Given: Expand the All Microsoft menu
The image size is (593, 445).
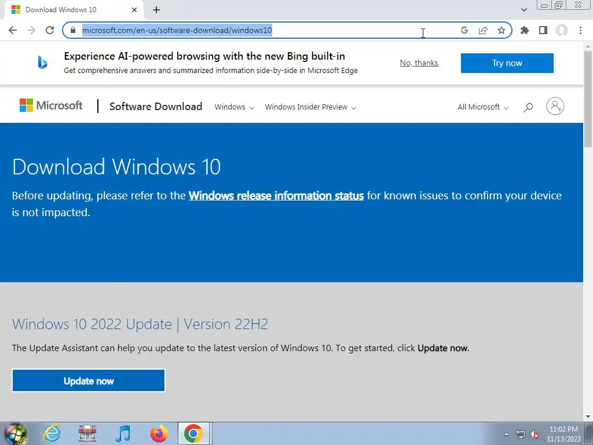Looking at the screenshot, I should click(483, 107).
